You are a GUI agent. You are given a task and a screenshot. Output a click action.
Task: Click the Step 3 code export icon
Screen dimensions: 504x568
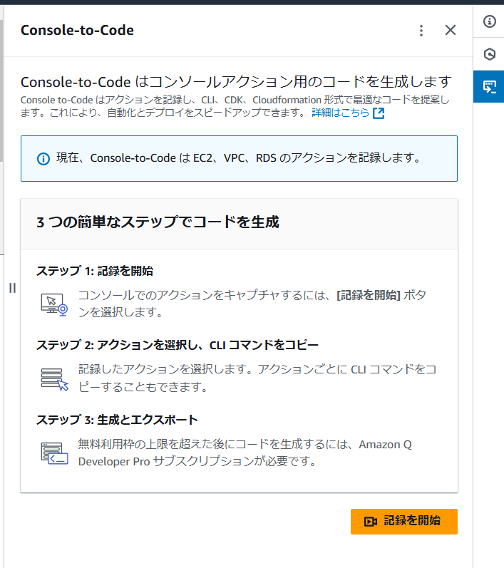coord(54,453)
